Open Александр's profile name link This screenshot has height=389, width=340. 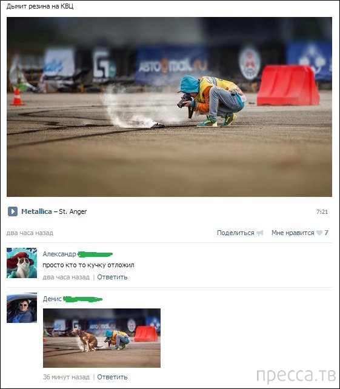pyautogui.click(x=59, y=254)
